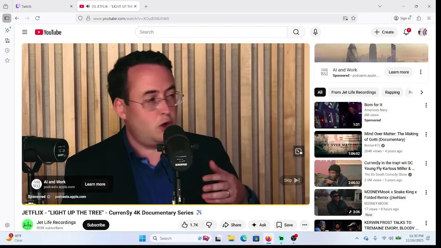Click the address bar URL

tap(131, 18)
